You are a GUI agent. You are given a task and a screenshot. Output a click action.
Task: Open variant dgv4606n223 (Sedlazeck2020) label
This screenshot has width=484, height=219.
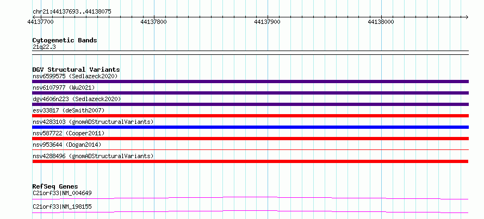(77, 99)
